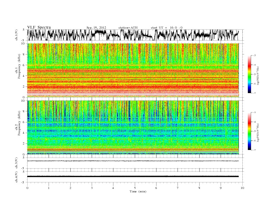The image size is (273, 211).
Task: Click time axis tick label "3"
Action: (x=92, y=188)
